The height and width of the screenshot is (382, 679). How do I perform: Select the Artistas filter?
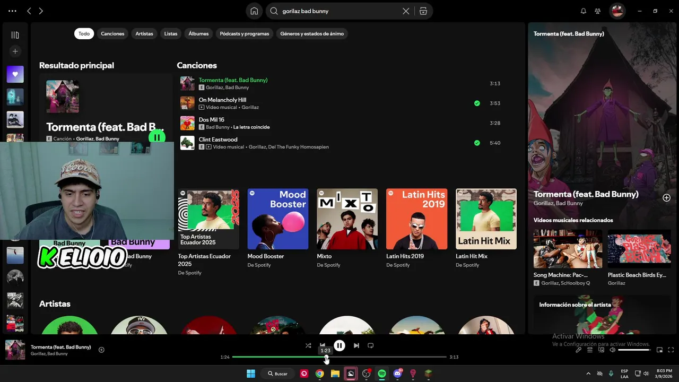coord(144,33)
